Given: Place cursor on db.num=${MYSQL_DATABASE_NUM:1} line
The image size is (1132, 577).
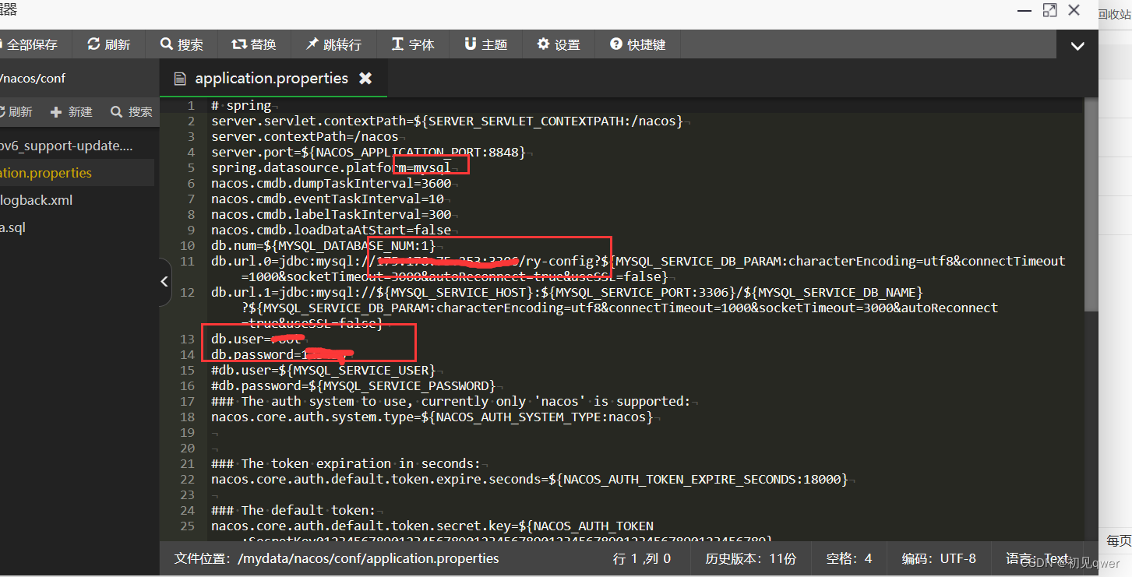Looking at the screenshot, I should click(323, 245).
